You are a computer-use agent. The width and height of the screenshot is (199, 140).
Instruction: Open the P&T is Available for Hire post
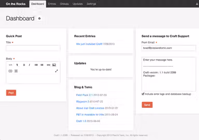tap(90, 115)
